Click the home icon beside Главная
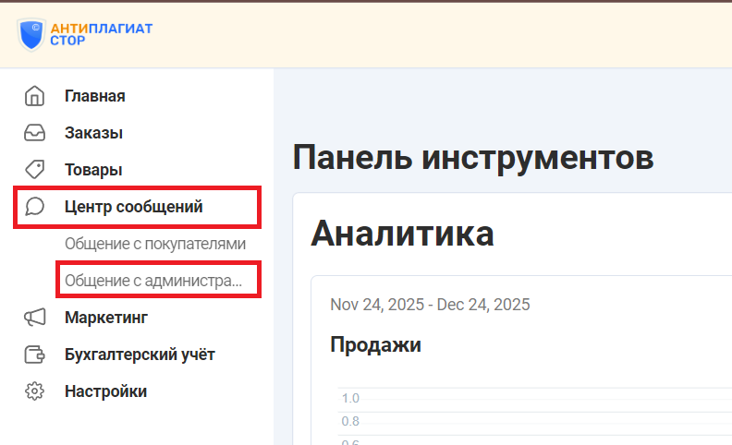This screenshot has width=732, height=445. 34,96
